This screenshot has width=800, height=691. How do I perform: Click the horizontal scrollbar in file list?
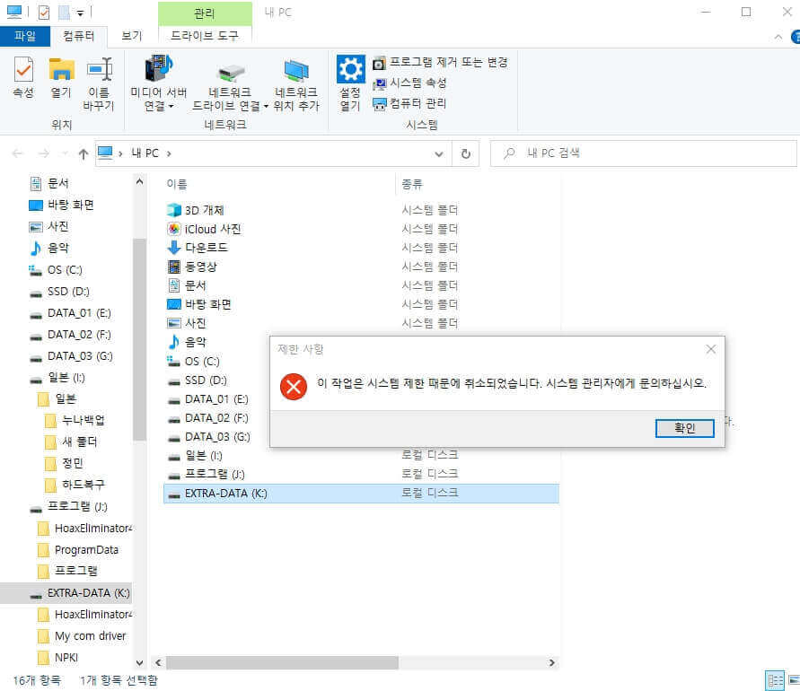click(282, 662)
